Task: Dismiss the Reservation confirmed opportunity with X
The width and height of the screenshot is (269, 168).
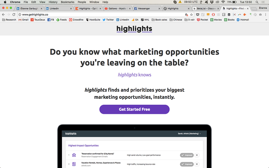Action: (197, 155)
